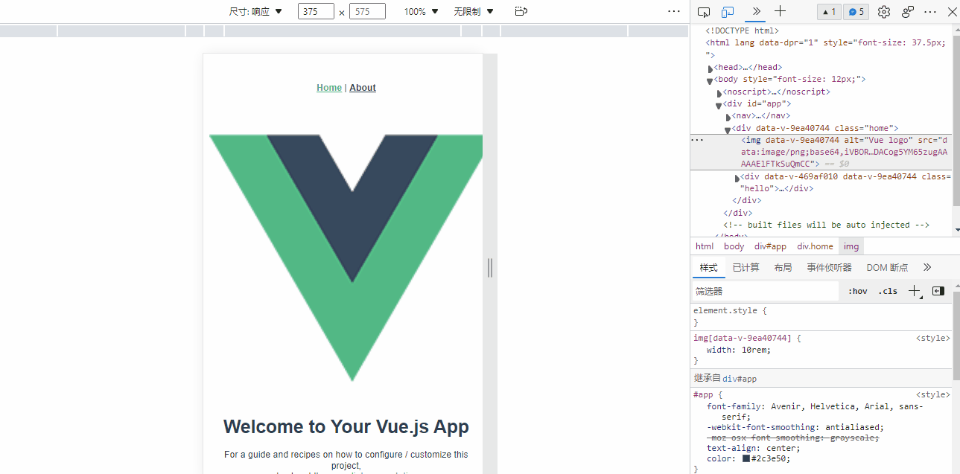Image resolution: width=960 pixels, height=474 pixels.
Task: Follow the About navigation link
Action: [363, 88]
